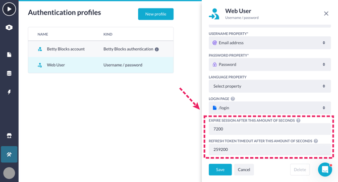Screen dimensions: 338x182
Task: Select the tools wrench and hammer icon
Action: coord(9,154)
